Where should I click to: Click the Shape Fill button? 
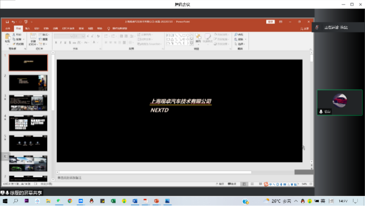pyautogui.click(x=222, y=35)
